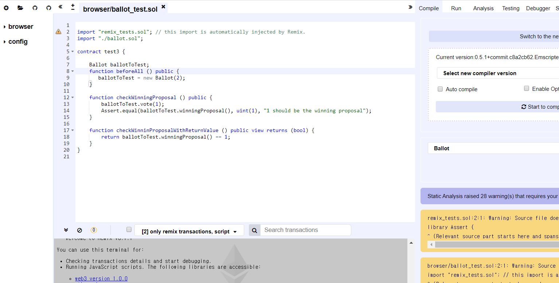This screenshot has height=283, width=559.
Task: Minimize the terminal with double-down chevron
Action: (x=66, y=230)
